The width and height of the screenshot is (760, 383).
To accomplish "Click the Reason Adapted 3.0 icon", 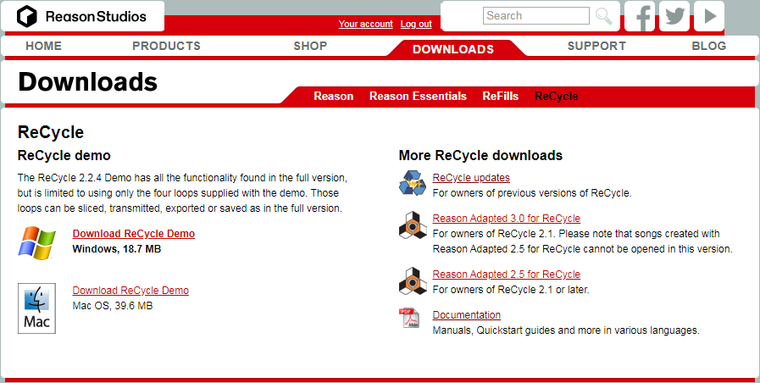I will (413, 225).
